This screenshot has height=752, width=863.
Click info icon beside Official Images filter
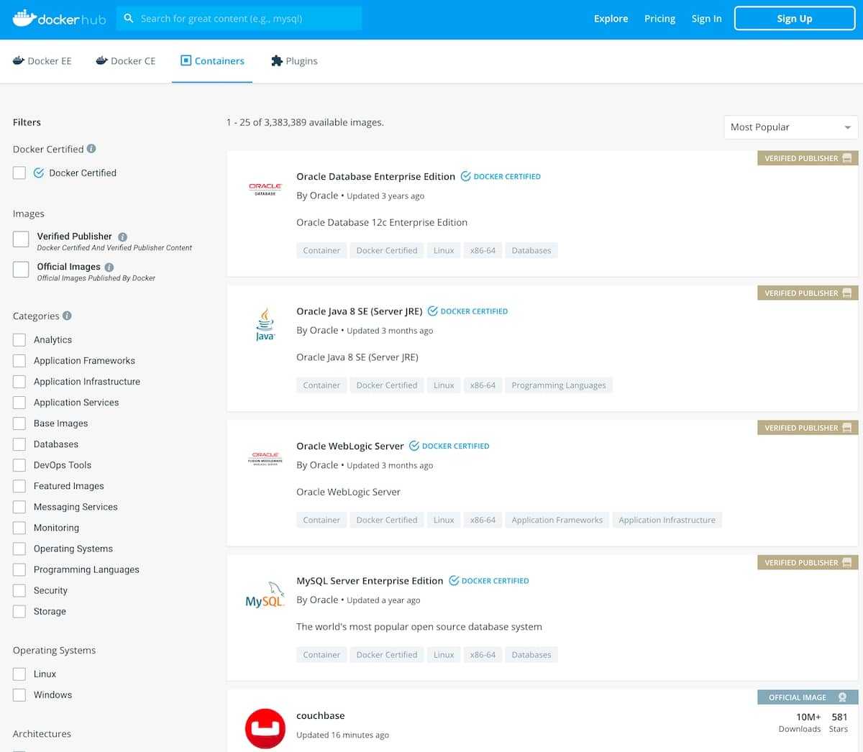109,267
